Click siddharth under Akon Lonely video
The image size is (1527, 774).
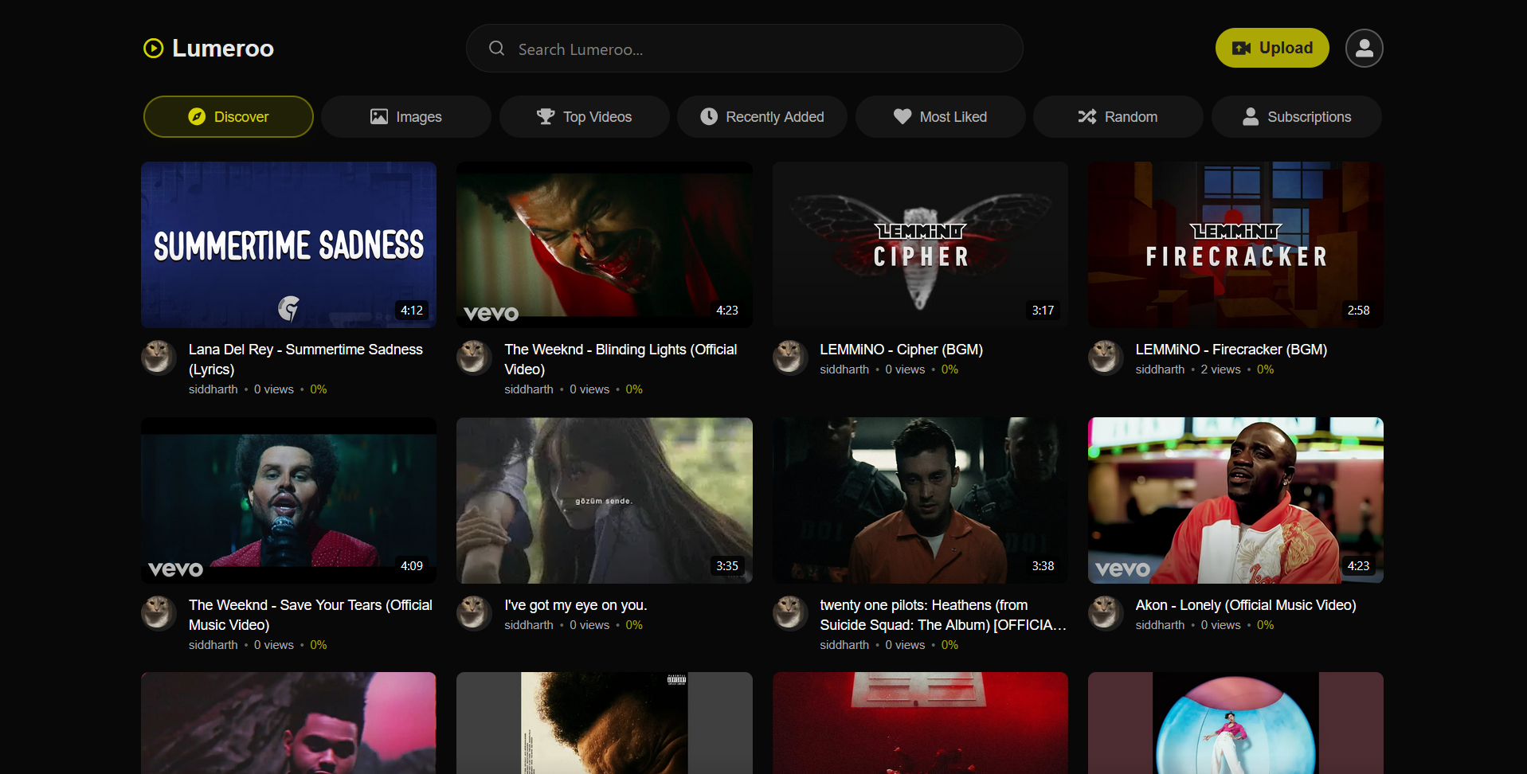[1160, 625]
